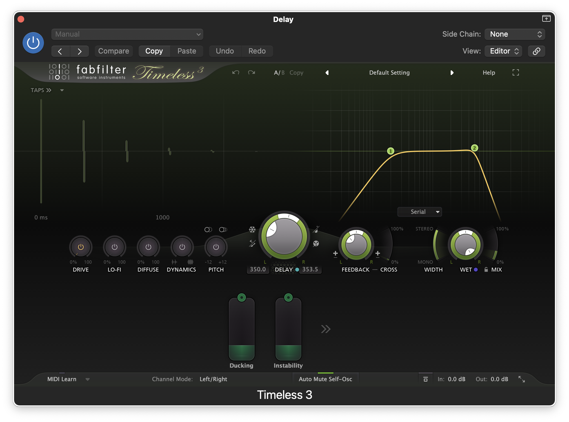Toggle Auto Mute Self-Osc option
Image resolution: width=569 pixels, height=422 pixels.
point(325,379)
